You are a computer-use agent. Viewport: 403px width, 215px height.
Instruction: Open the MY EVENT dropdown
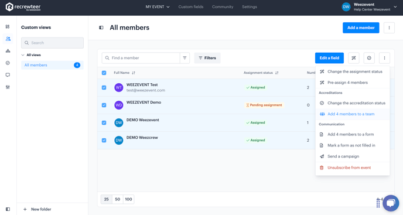(158, 7)
